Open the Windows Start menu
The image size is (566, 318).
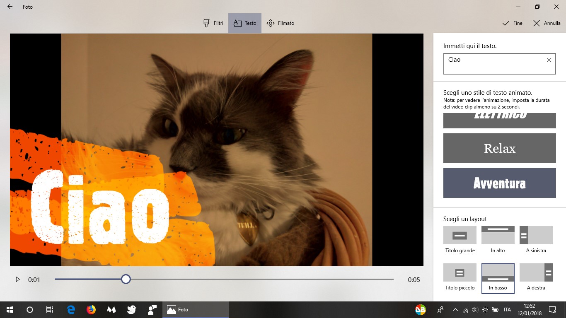[10, 310]
